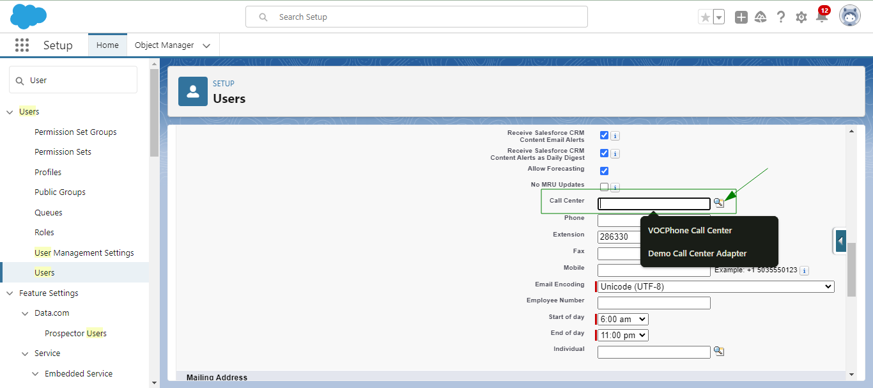Select the Home tab in Setup
873x388 pixels.
(107, 45)
